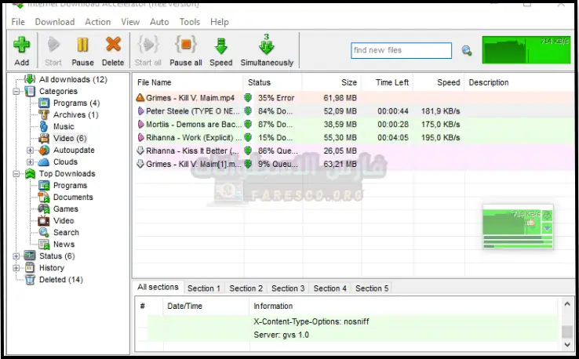Switch to the Section 3 tab

(288, 288)
